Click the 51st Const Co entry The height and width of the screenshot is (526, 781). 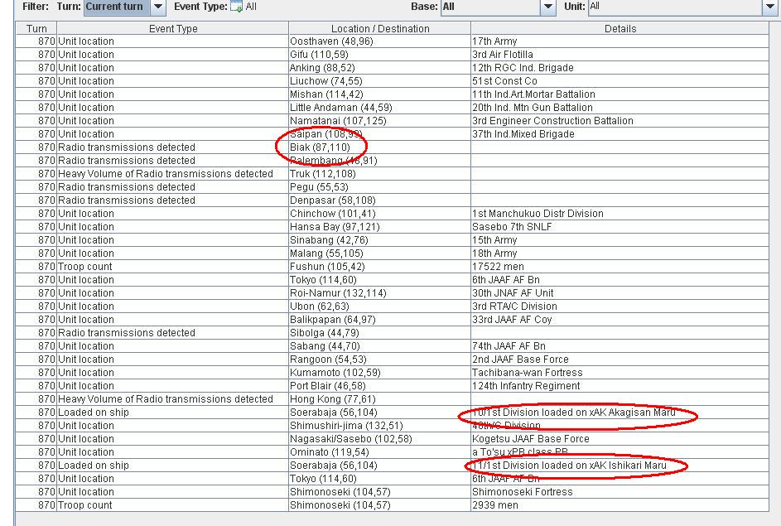pos(619,80)
